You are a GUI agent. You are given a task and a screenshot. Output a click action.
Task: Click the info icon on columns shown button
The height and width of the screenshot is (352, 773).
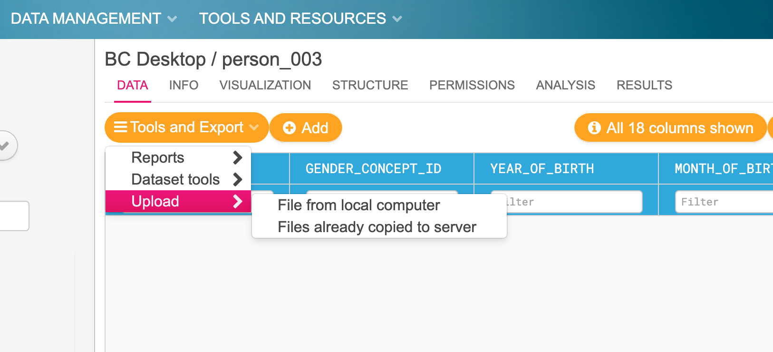[594, 127]
